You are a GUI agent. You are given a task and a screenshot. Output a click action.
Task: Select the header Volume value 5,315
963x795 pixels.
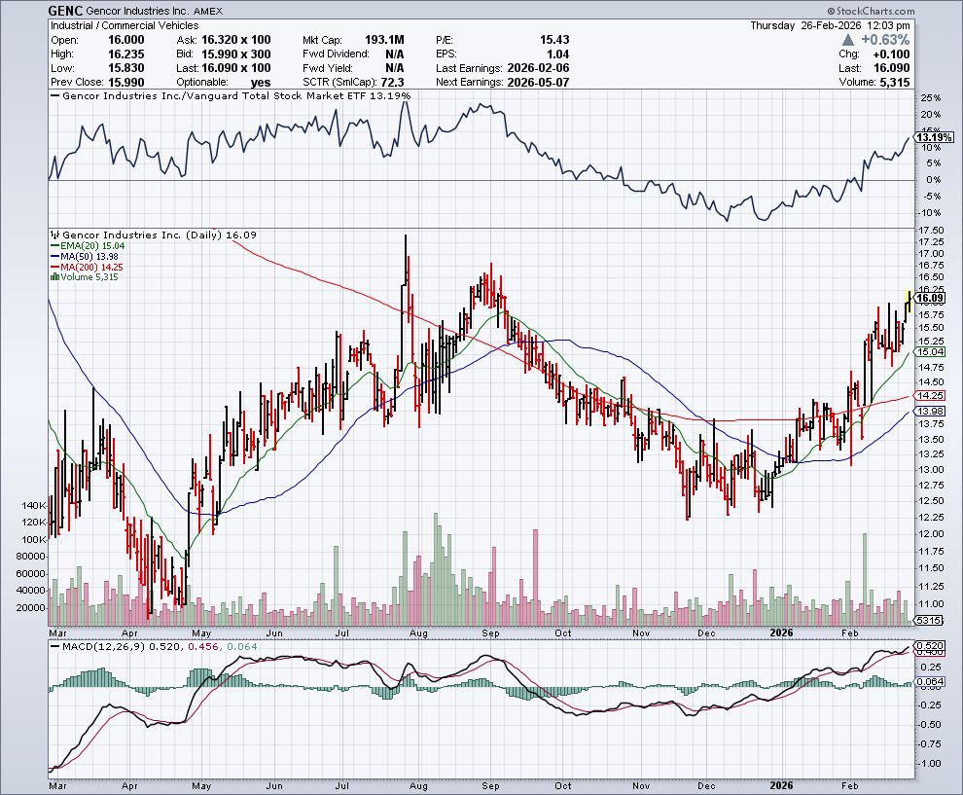(894, 83)
